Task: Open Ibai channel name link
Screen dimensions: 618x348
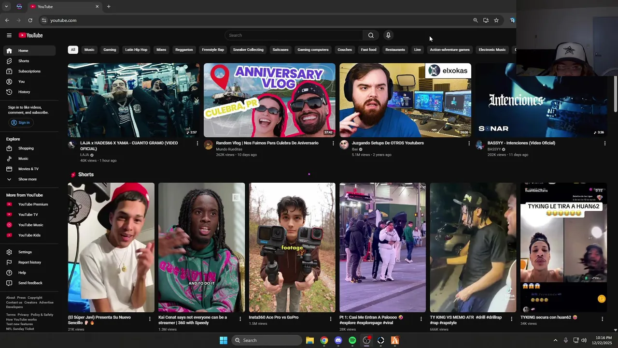Action: (x=355, y=149)
